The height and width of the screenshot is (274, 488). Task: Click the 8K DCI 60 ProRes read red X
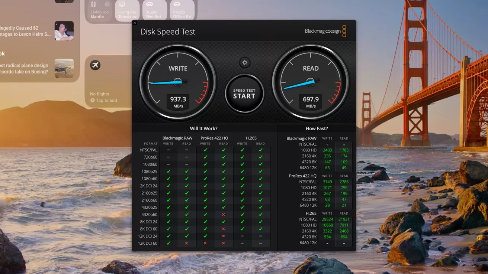[x=224, y=229]
